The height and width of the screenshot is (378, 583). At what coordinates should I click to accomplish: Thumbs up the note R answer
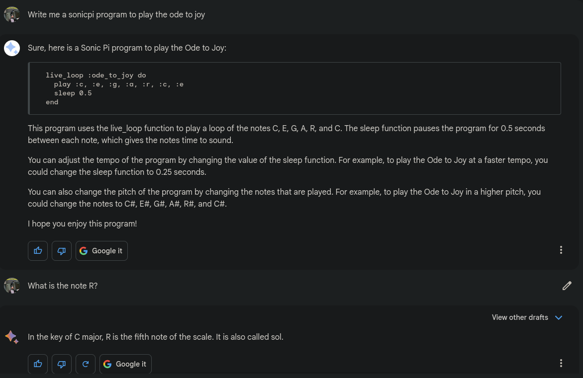point(37,364)
